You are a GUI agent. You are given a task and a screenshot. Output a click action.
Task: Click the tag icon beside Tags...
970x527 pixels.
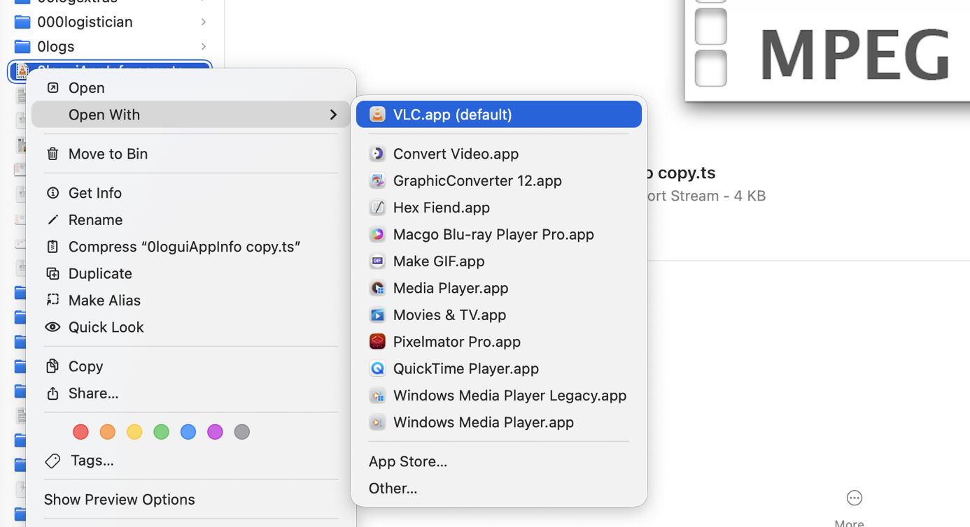tap(52, 461)
